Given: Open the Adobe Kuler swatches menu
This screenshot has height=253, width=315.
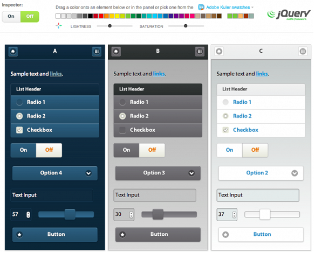Looking at the screenshot, I should point(230,8).
